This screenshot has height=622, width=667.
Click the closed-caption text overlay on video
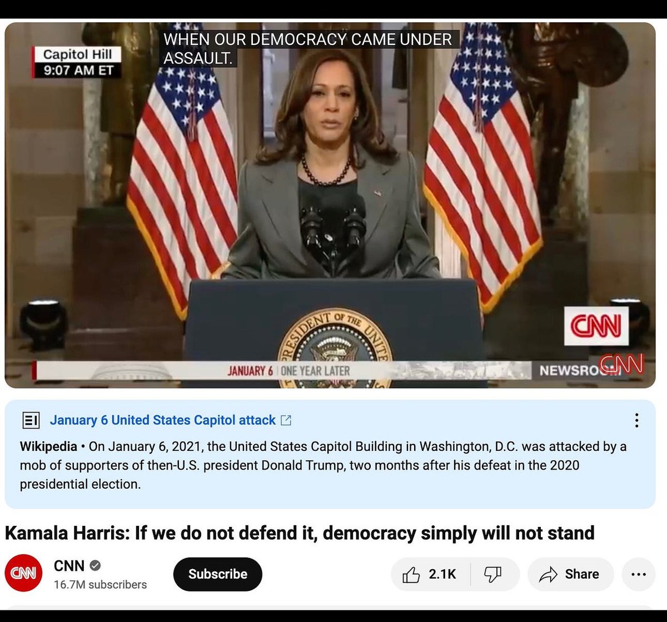(310, 48)
